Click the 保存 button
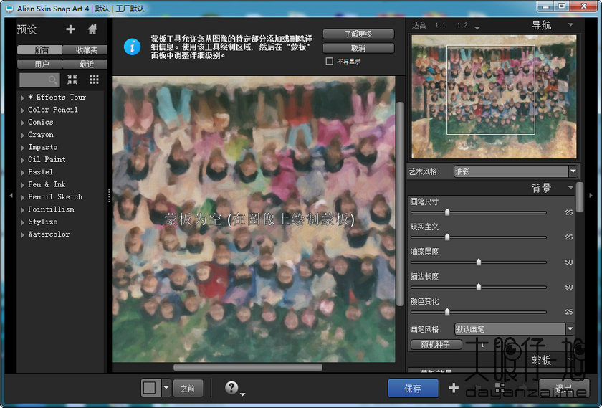This screenshot has width=602, height=408. (x=413, y=388)
